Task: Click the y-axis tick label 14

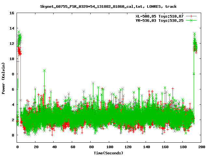Action: [x=12, y=28]
